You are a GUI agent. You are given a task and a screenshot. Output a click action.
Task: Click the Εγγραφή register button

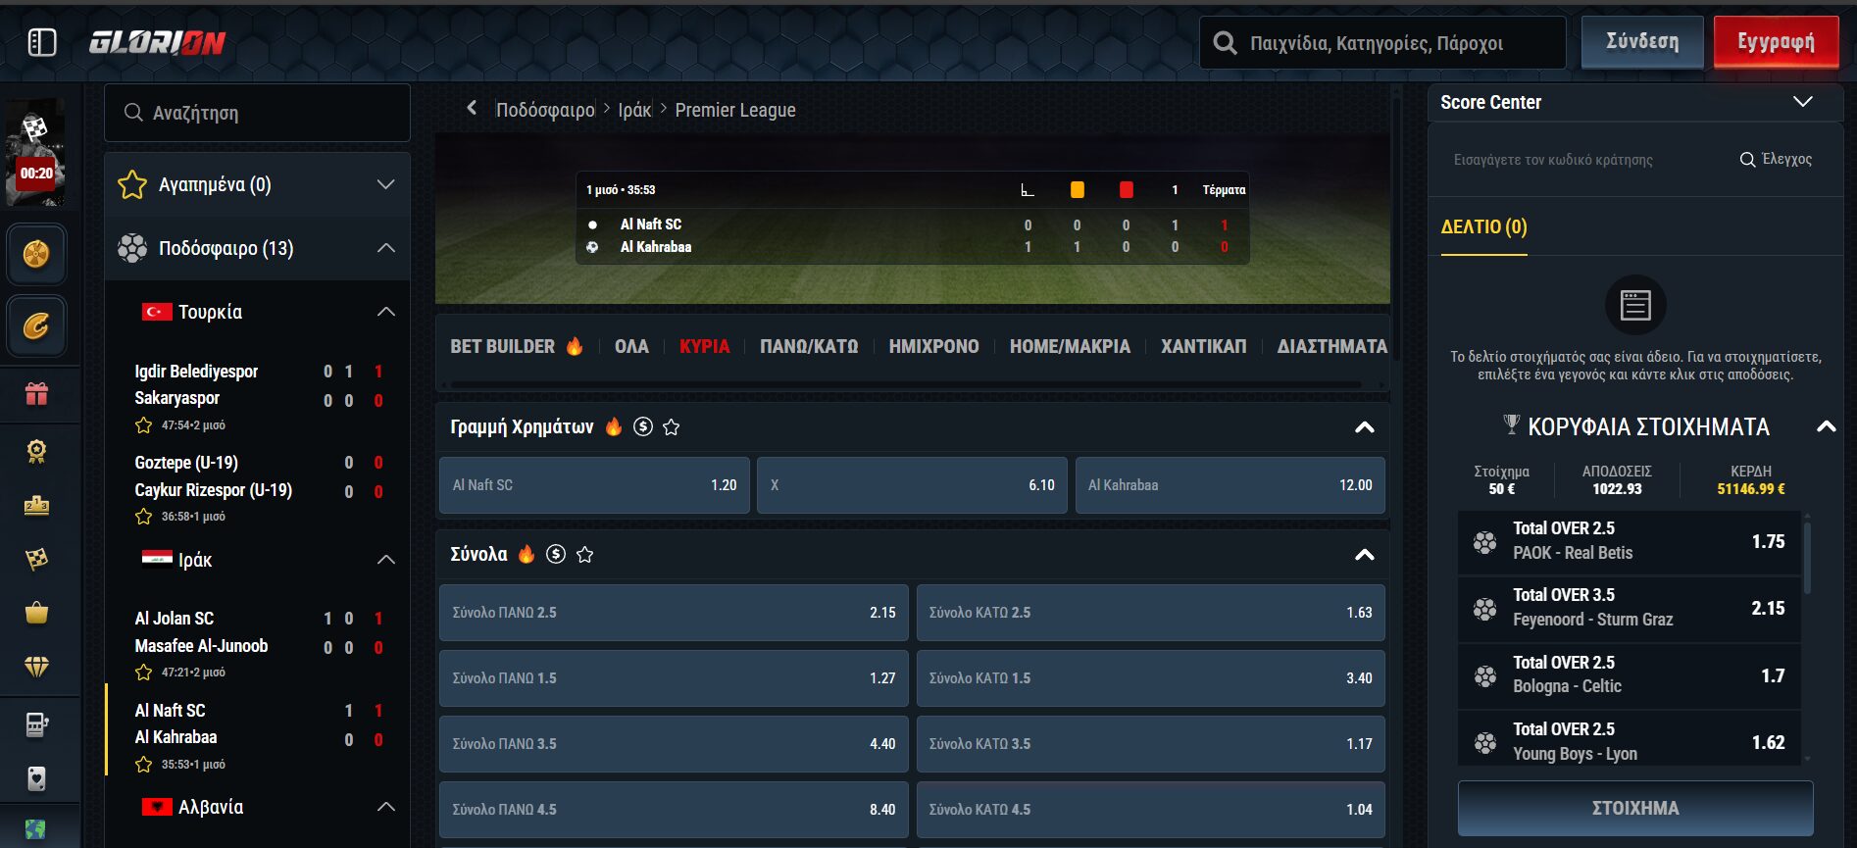pyautogui.click(x=1776, y=42)
